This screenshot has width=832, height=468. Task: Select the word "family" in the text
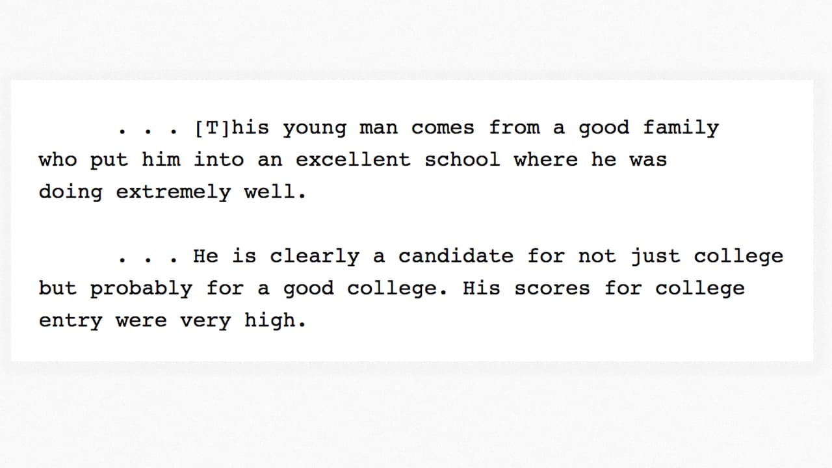tap(681, 129)
